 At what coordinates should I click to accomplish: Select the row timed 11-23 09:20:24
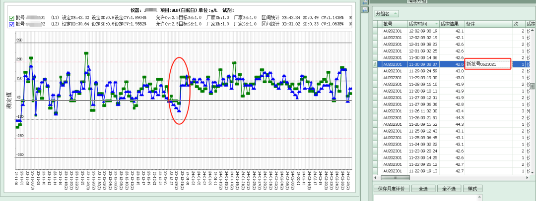[451, 151]
